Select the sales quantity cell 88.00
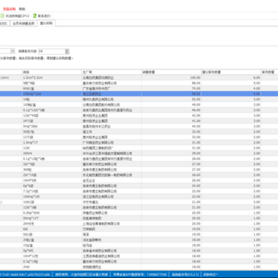 [x=171, y=83]
